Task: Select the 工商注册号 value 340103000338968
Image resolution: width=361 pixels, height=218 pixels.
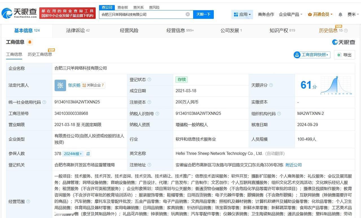Action: (71, 114)
